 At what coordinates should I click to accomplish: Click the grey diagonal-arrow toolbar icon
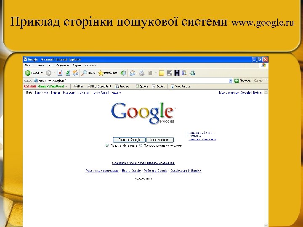(169, 73)
